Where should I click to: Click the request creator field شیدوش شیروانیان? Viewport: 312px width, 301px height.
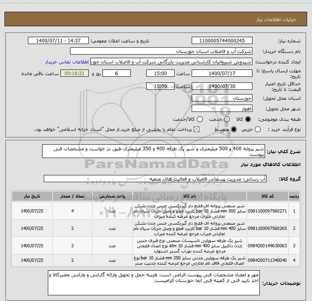(171, 62)
